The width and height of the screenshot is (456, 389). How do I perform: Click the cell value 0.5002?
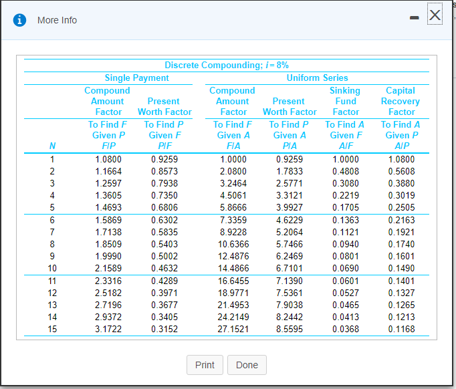pos(164,257)
